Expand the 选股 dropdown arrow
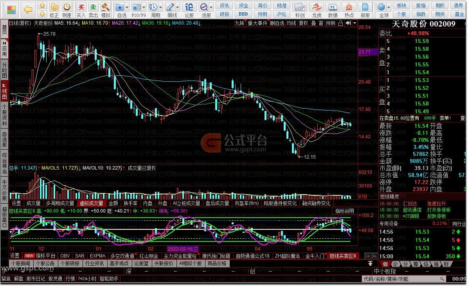The width and height of the screenshot is (468, 286). pyautogui.click(x=211, y=7)
